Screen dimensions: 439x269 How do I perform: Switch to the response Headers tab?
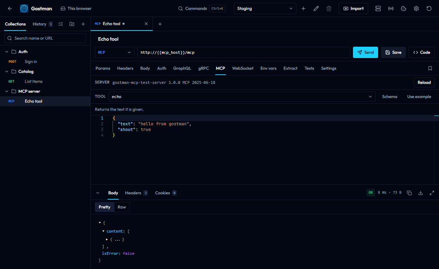[136, 193]
